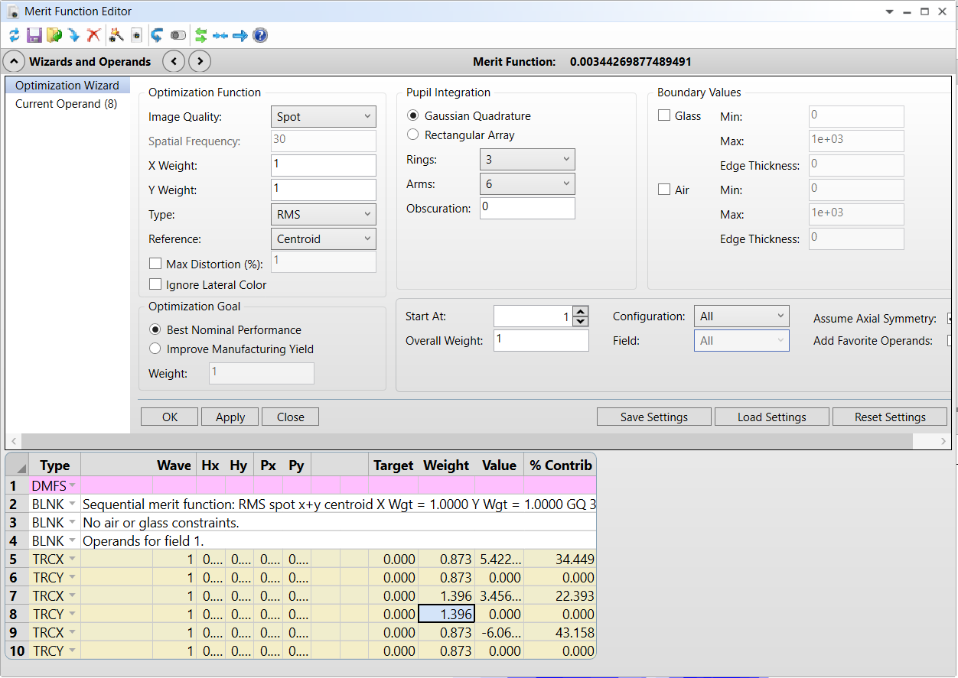
Task: Select Current Operand (8) tab
Action: click(x=66, y=104)
